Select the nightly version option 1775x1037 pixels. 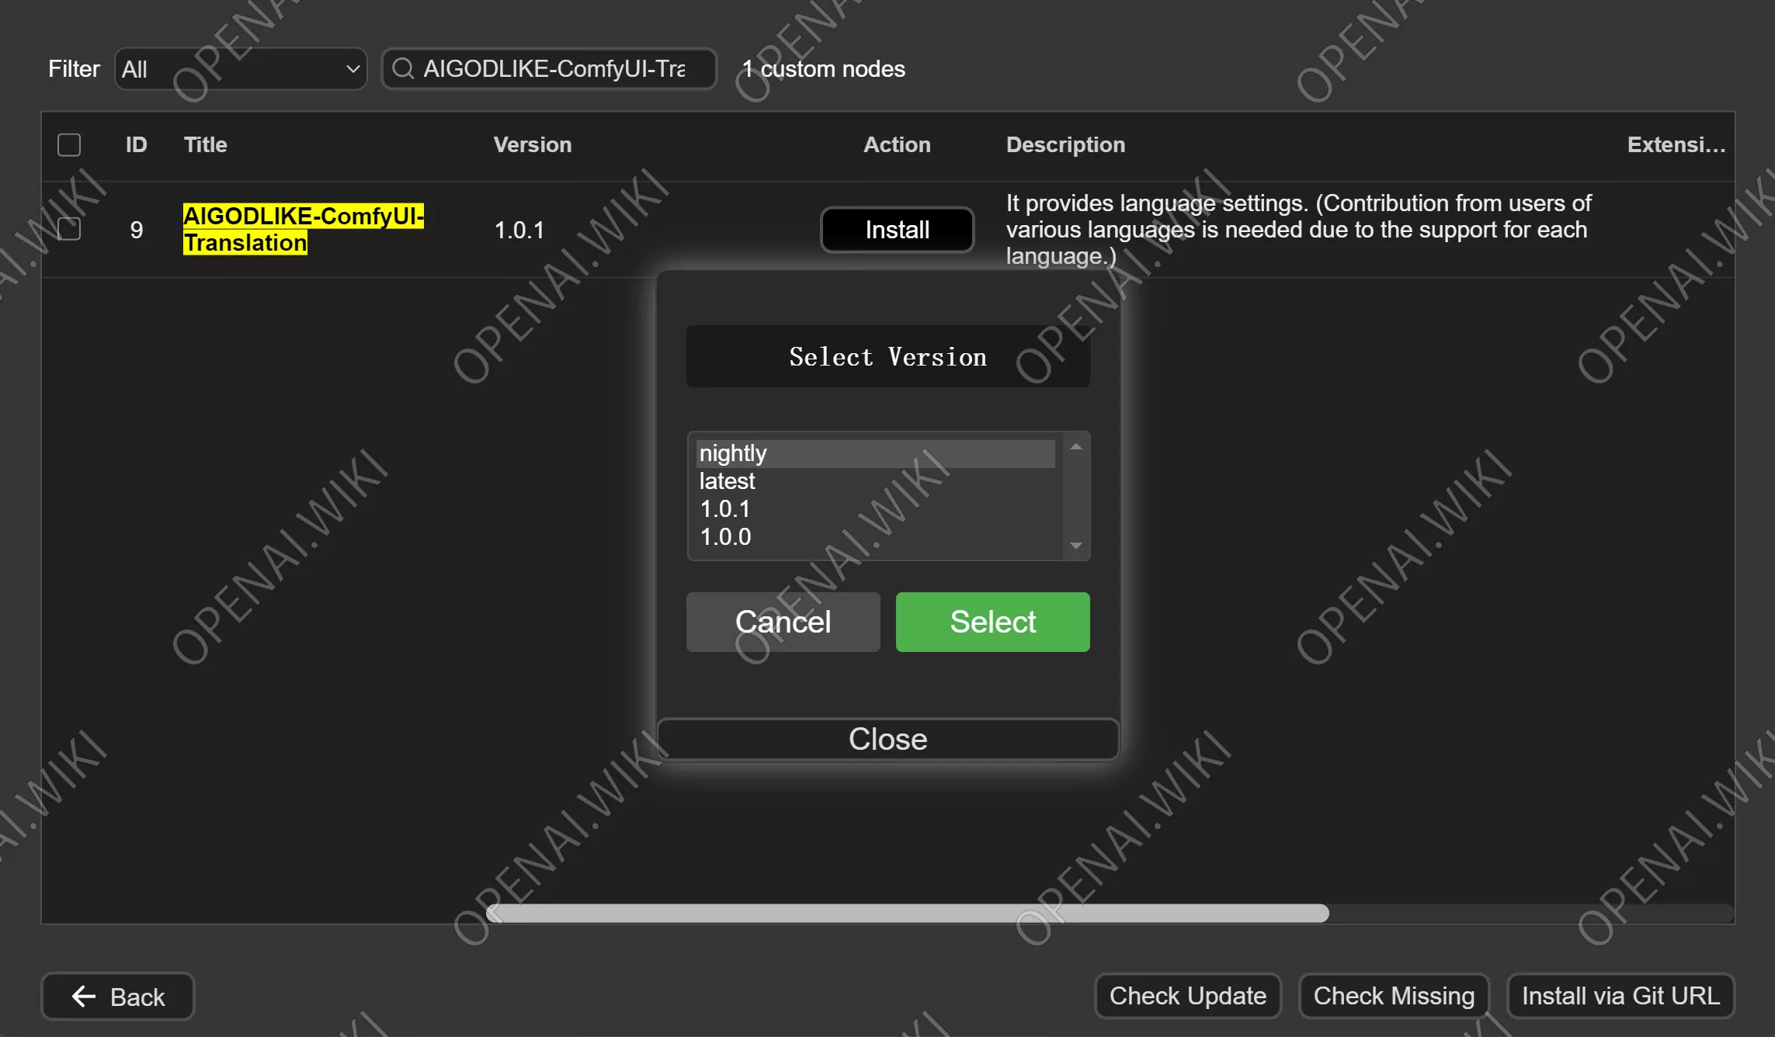coord(876,453)
